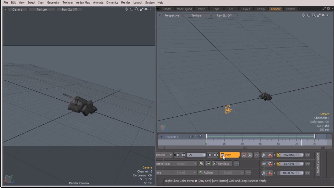Toggle Ray GL: Off in Perspective viewport

coord(224,15)
